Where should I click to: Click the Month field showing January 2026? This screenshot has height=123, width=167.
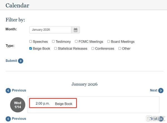(50, 30)
